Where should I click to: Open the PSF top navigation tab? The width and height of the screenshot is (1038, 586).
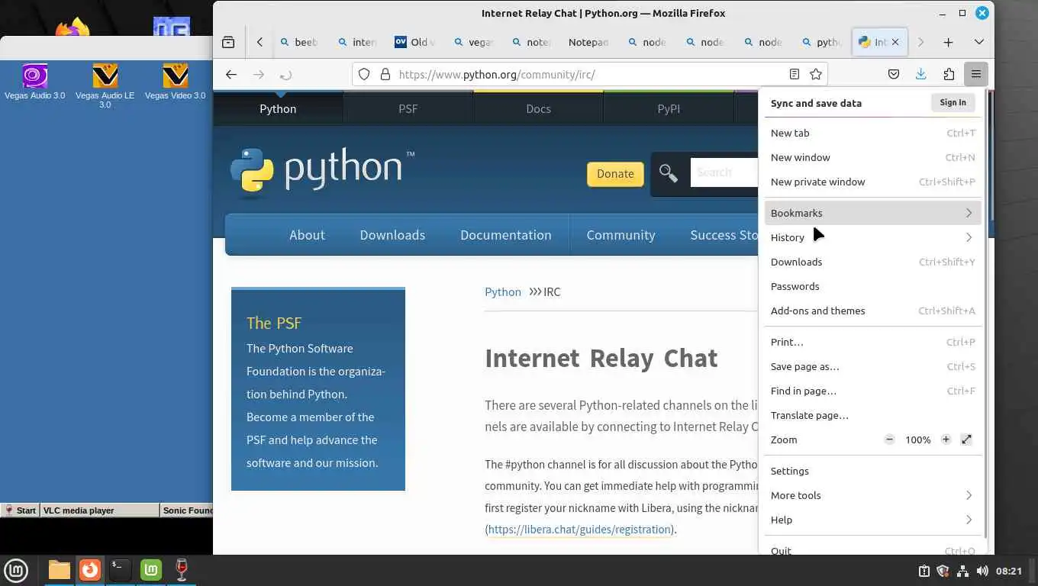(x=408, y=108)
